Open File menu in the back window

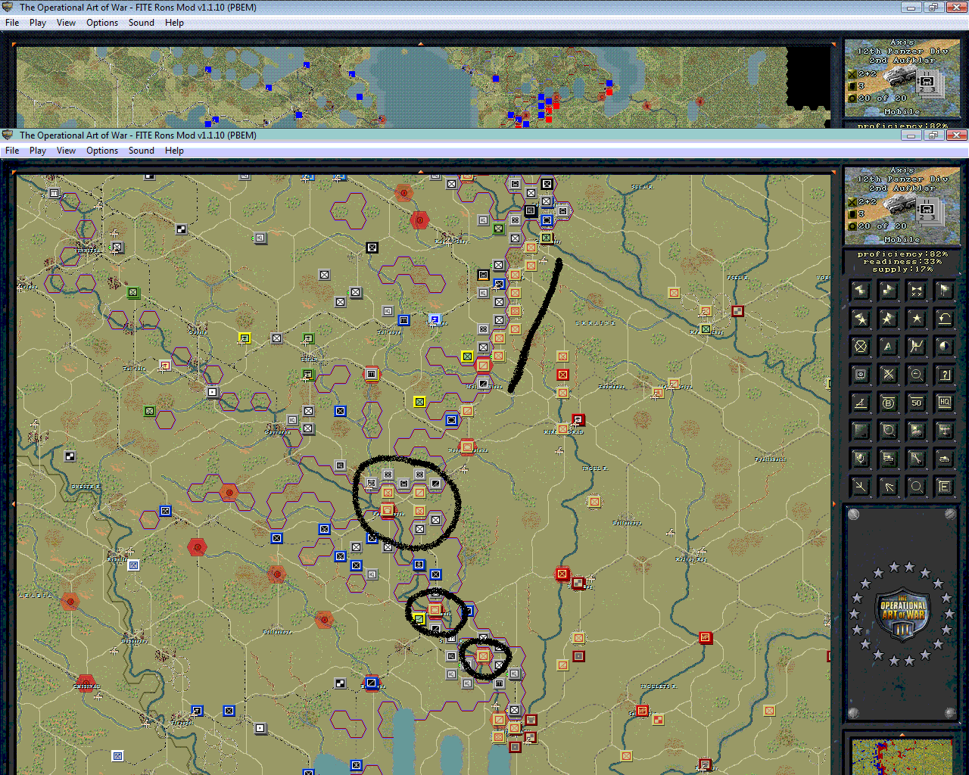pyautogui.click(x=12, y=23)
